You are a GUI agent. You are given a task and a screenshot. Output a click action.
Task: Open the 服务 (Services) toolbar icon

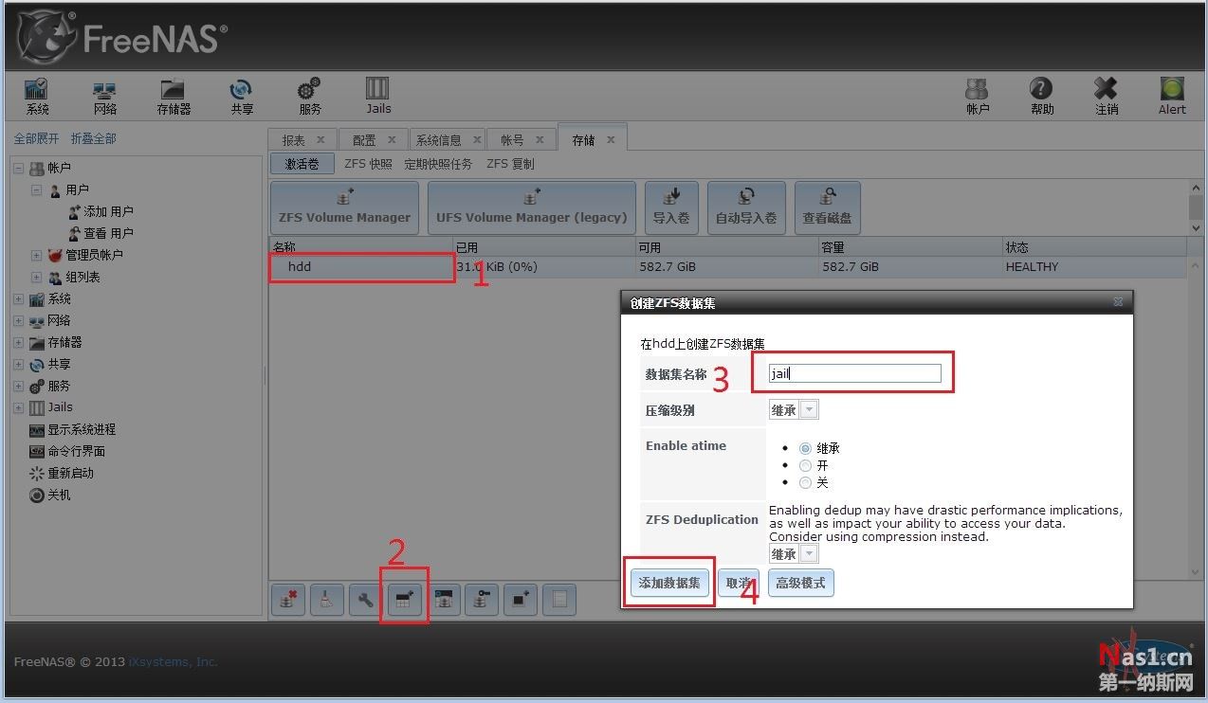[x=309, y=97]
